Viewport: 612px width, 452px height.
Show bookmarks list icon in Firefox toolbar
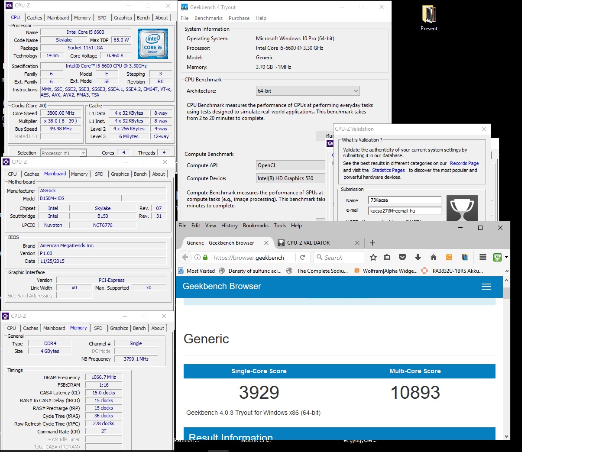click(x=387, y=257)
